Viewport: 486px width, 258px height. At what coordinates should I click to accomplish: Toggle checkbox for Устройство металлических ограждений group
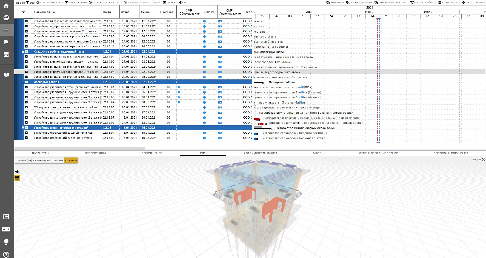point(26,128)
